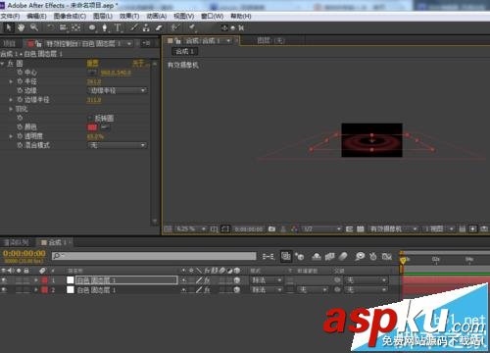Screen dimensions: 490x353
Task: Select the Selection arrow tool
Action: point(9,27)
